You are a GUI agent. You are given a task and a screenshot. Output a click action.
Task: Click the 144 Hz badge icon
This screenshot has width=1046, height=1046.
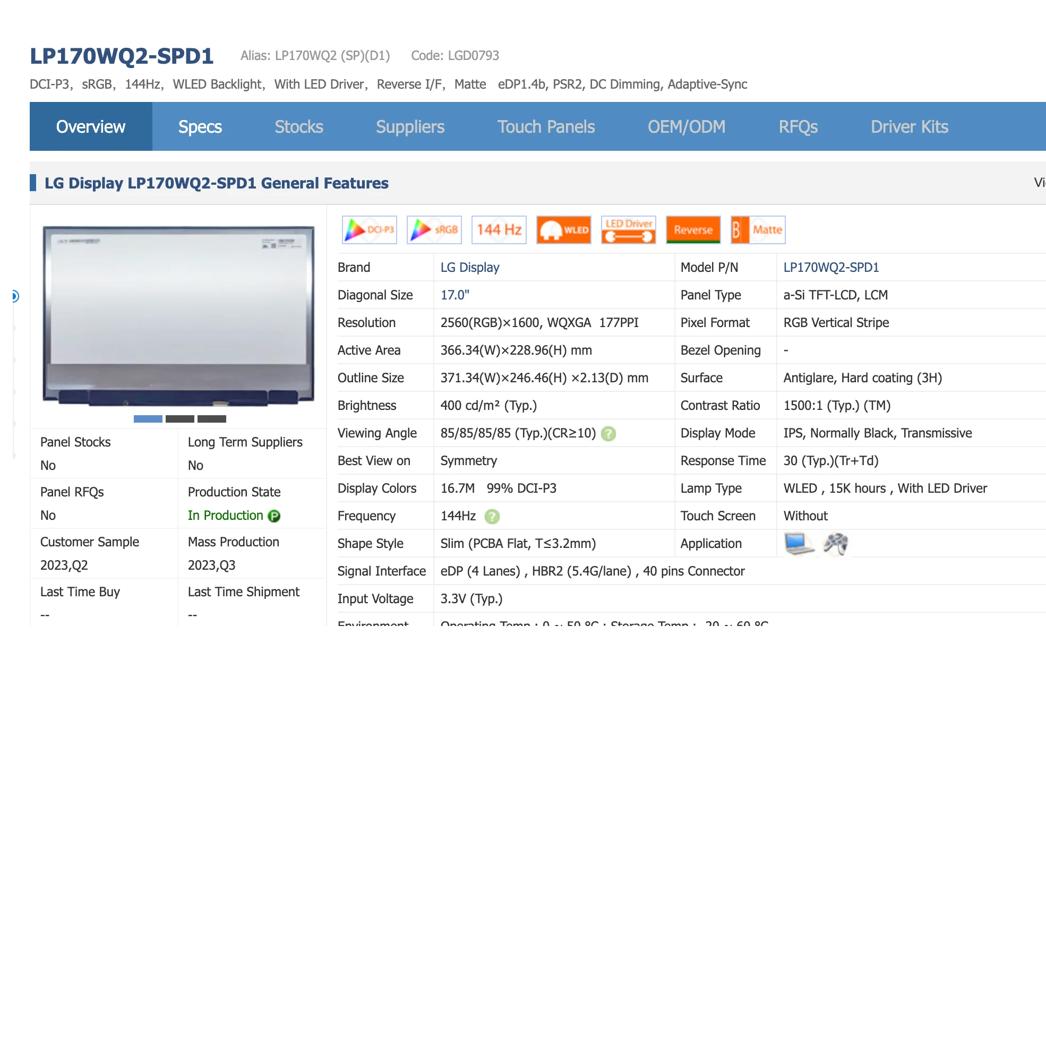click(499, 229)
